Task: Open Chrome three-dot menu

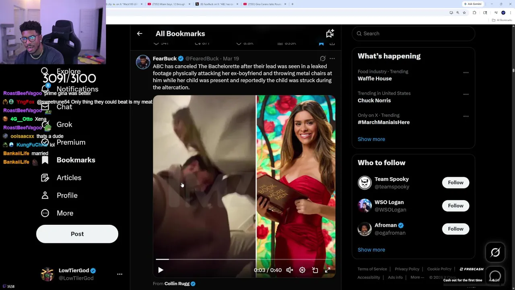Action: click(x=511, y=13)
